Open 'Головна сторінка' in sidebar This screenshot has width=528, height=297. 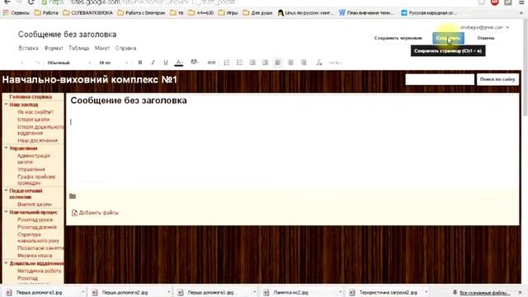coord(31,97)
